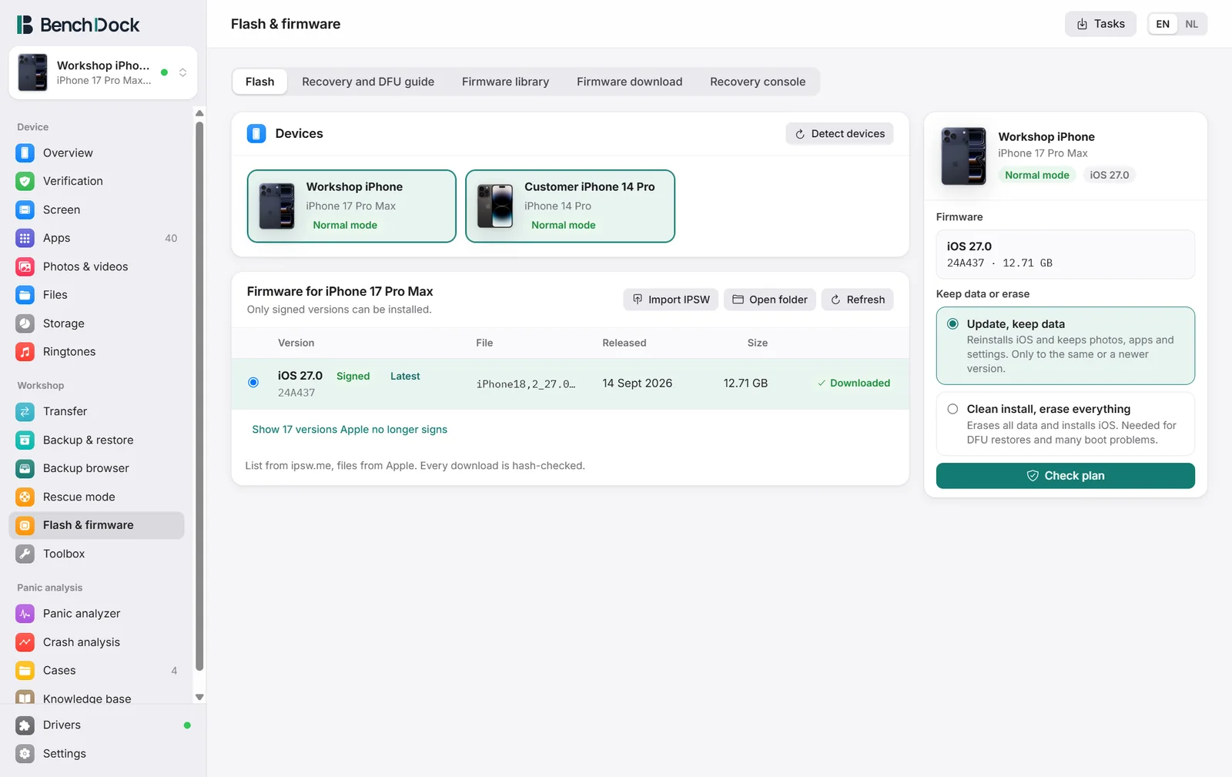Image resolution: width=1232 pixels, height=777 pixels.
Task: Open the Firmware library tab
Action: coord(505,82)
